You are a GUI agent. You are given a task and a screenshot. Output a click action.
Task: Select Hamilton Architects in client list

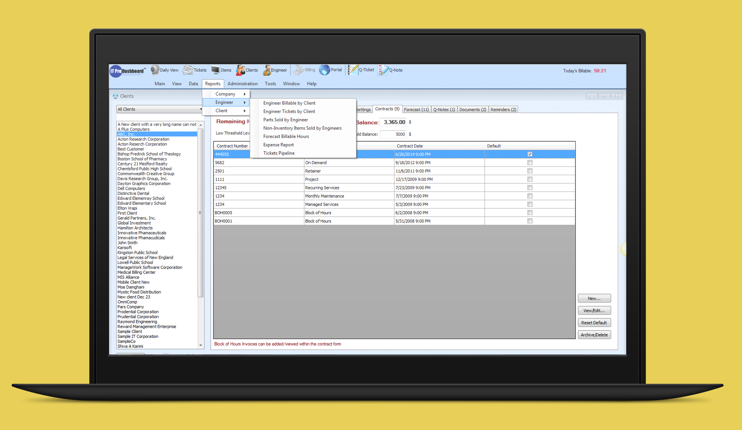[x=135, y=228]
